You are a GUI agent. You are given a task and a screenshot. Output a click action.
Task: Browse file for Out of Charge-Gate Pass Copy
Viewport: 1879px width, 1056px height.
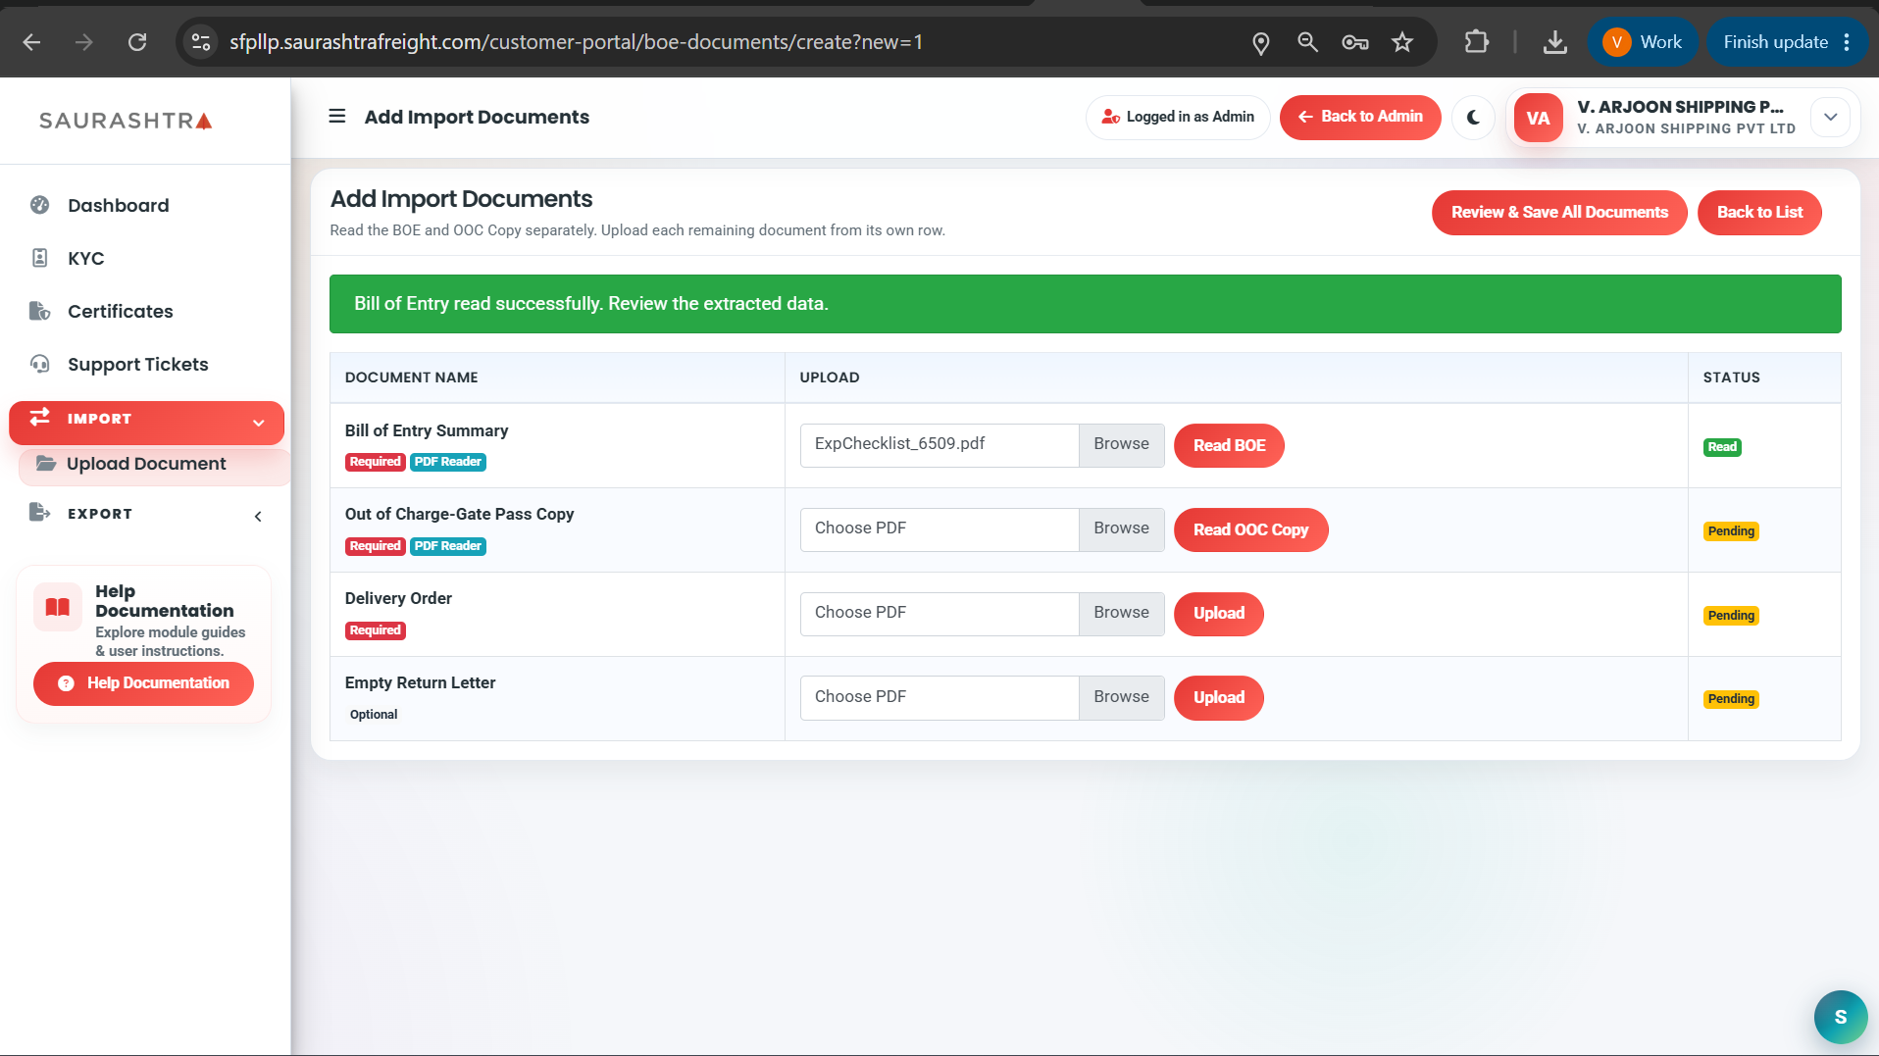[1121, 528]
